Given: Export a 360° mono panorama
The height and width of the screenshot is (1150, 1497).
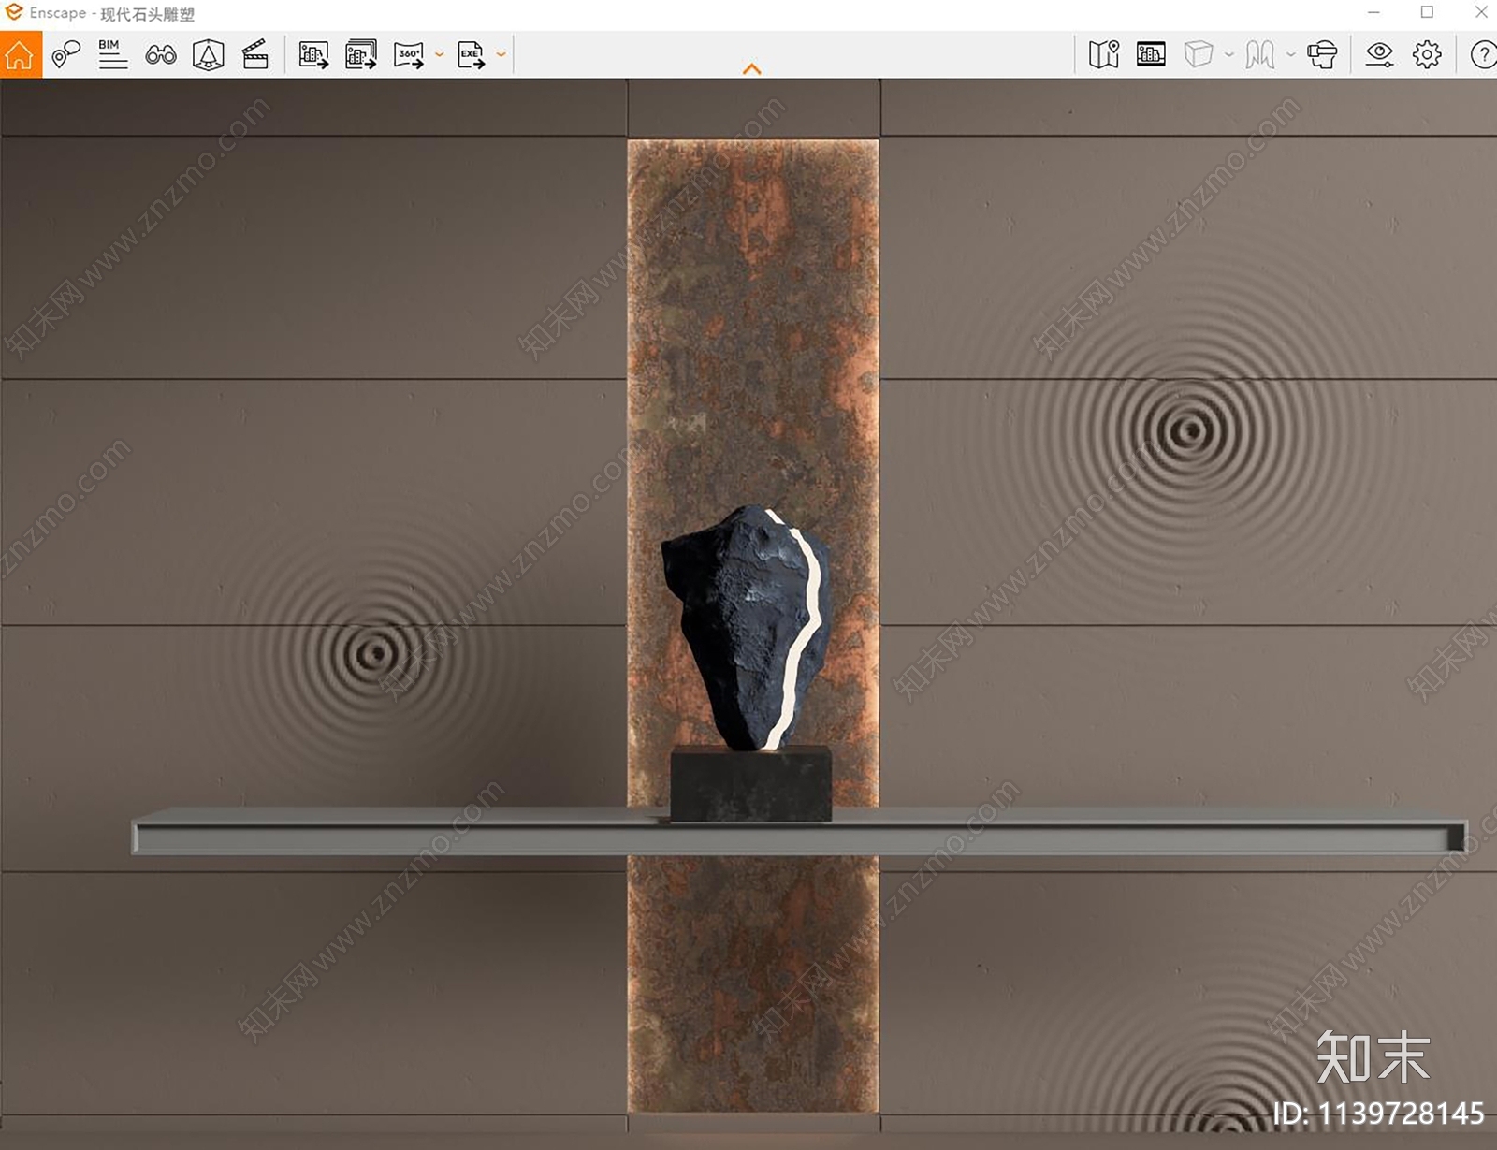Looking at the screenshot, I should point(409,55).
